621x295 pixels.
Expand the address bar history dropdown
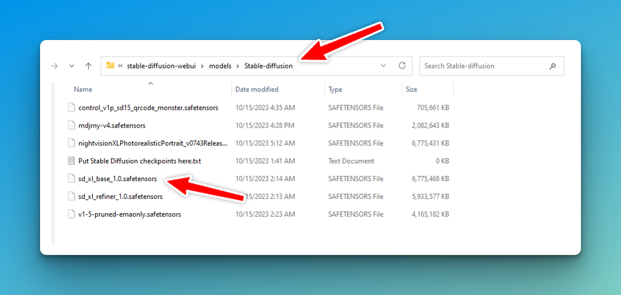pyautogui.click(x=383, y=66)
